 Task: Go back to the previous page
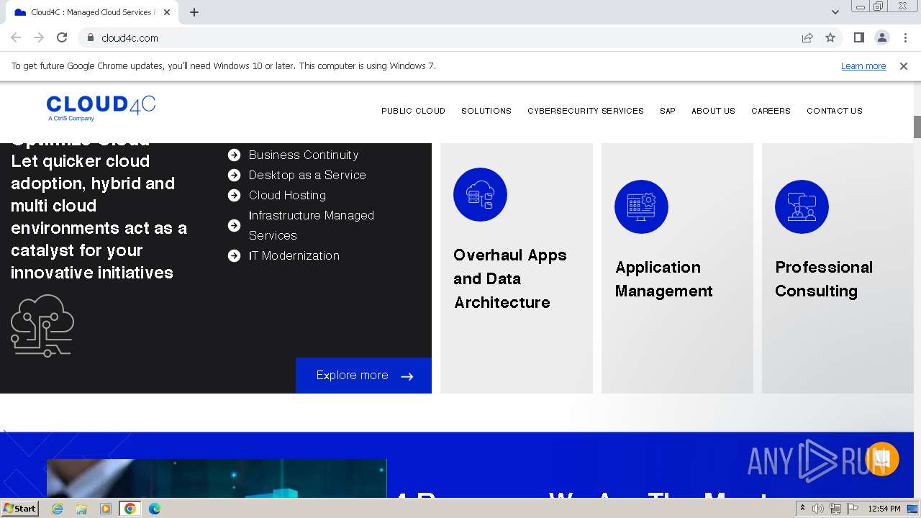(16, 37)
